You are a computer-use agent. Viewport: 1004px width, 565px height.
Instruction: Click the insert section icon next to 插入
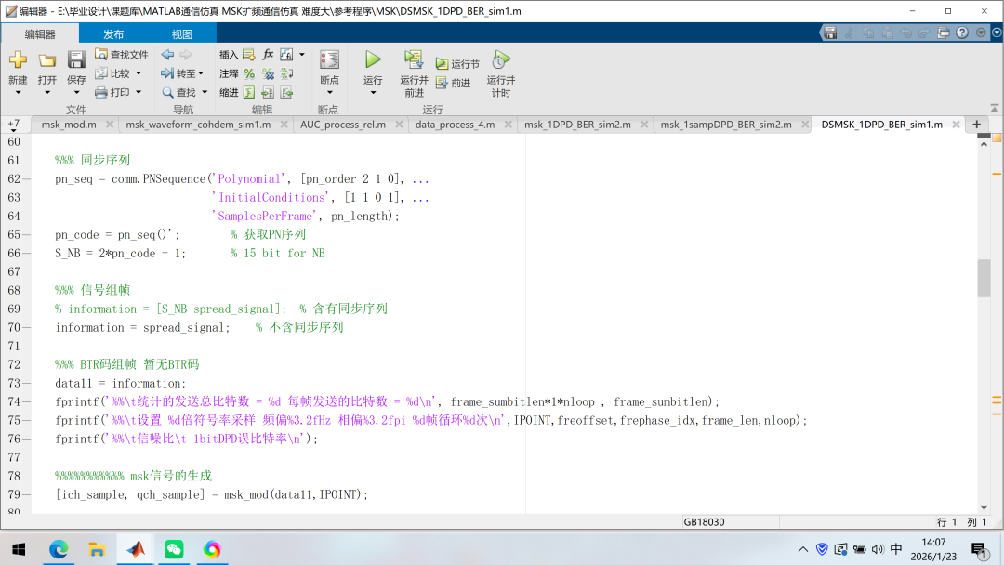click(248, 55)
